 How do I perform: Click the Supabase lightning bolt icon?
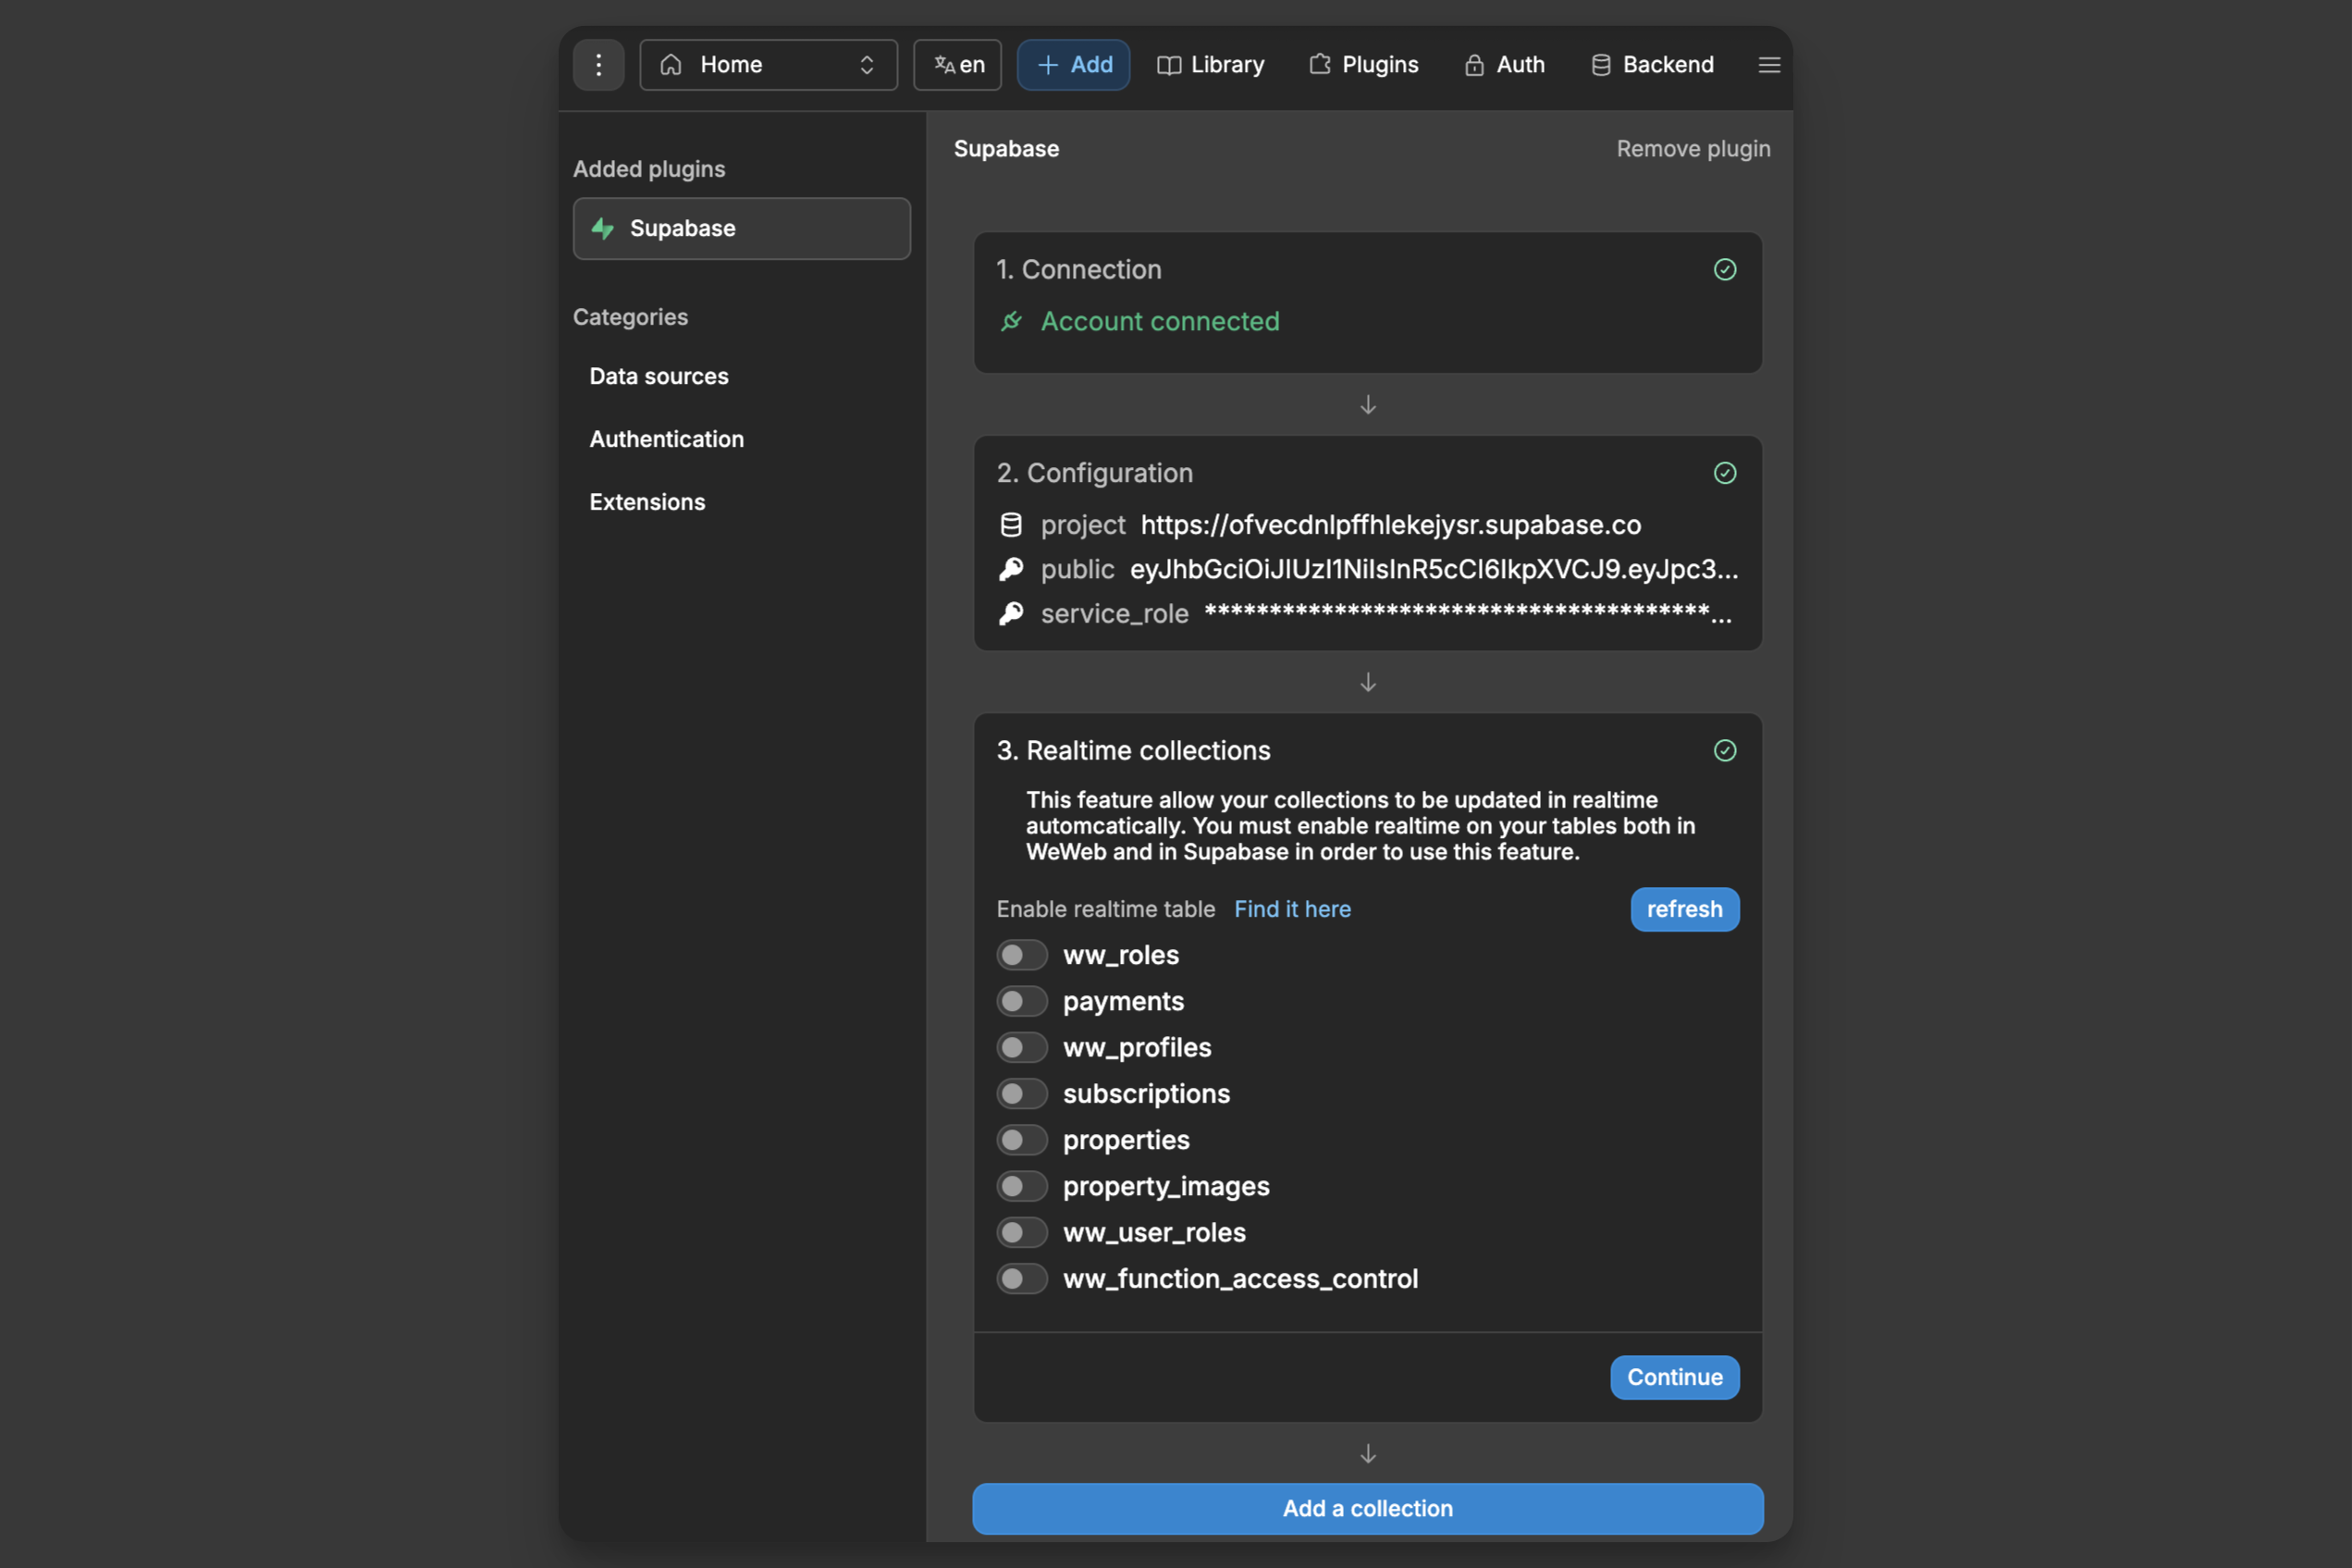(602, 228)
